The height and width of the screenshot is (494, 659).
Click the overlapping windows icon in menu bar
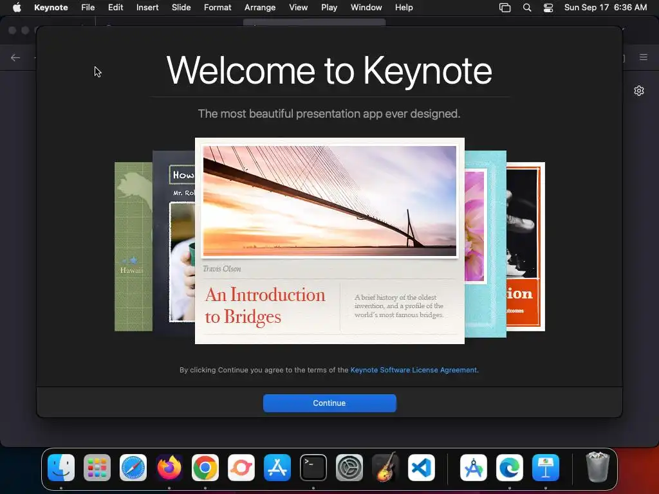point(505,8)
